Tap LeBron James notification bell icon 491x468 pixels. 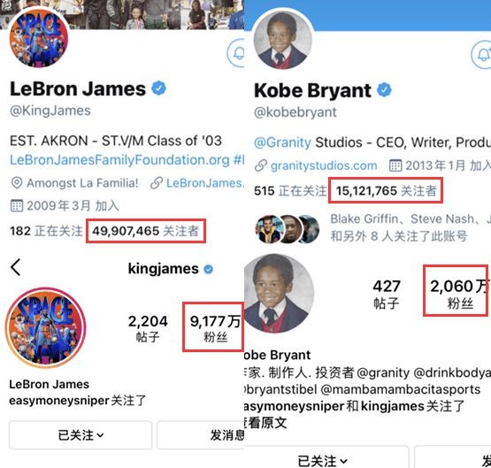click(236, 53)
